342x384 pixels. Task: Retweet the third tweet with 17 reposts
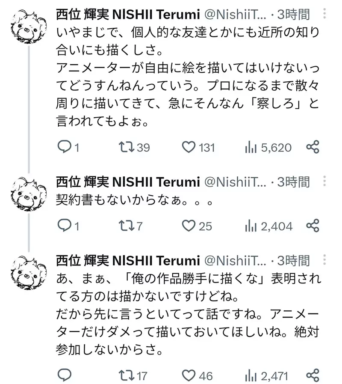tap(126, 375)
